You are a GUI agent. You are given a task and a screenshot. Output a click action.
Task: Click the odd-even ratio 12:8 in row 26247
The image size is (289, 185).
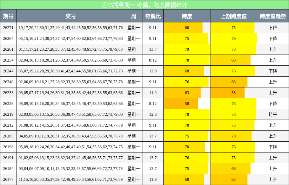pyautogui.click(x=153, y=71)
